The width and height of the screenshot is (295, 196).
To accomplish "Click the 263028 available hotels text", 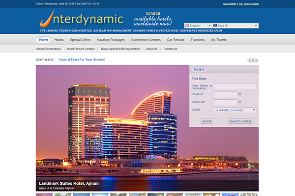I will pos(153,19).
